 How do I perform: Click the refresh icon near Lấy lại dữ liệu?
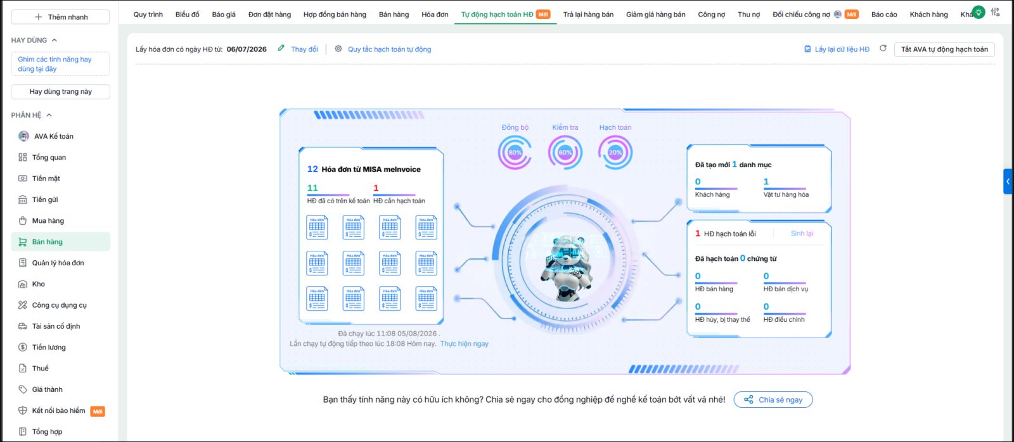(883, 49)
